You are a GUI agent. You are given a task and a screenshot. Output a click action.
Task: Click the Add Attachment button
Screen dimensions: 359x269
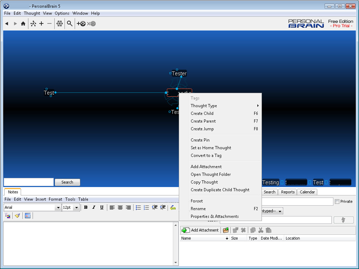pyautogui.click(x=200, y=230)
